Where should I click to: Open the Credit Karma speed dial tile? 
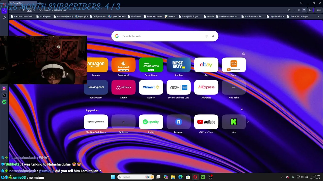151,65
